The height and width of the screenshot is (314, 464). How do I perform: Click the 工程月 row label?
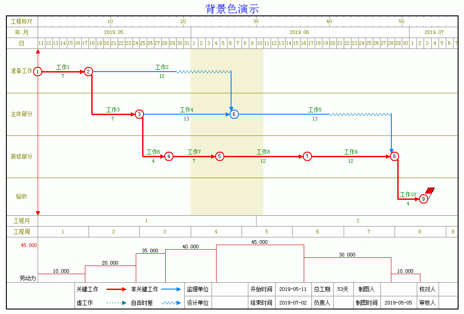click(22, 221)
